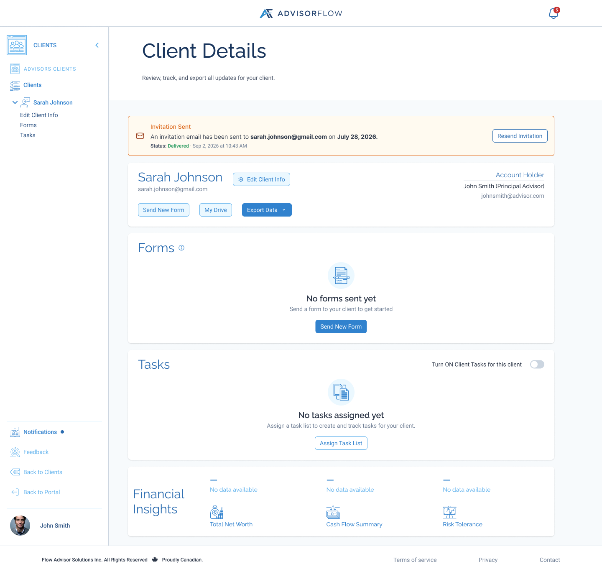602x574 pixels.
Task: Click the info icon beside Forms heading
Action: point(181,247)
